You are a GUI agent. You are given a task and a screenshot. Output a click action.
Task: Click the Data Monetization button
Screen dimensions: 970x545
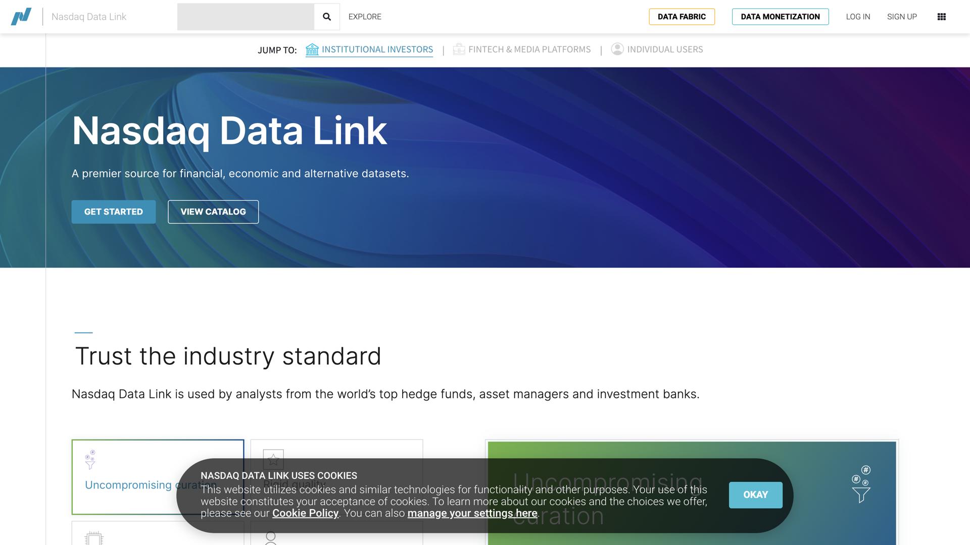click(780, 17)
